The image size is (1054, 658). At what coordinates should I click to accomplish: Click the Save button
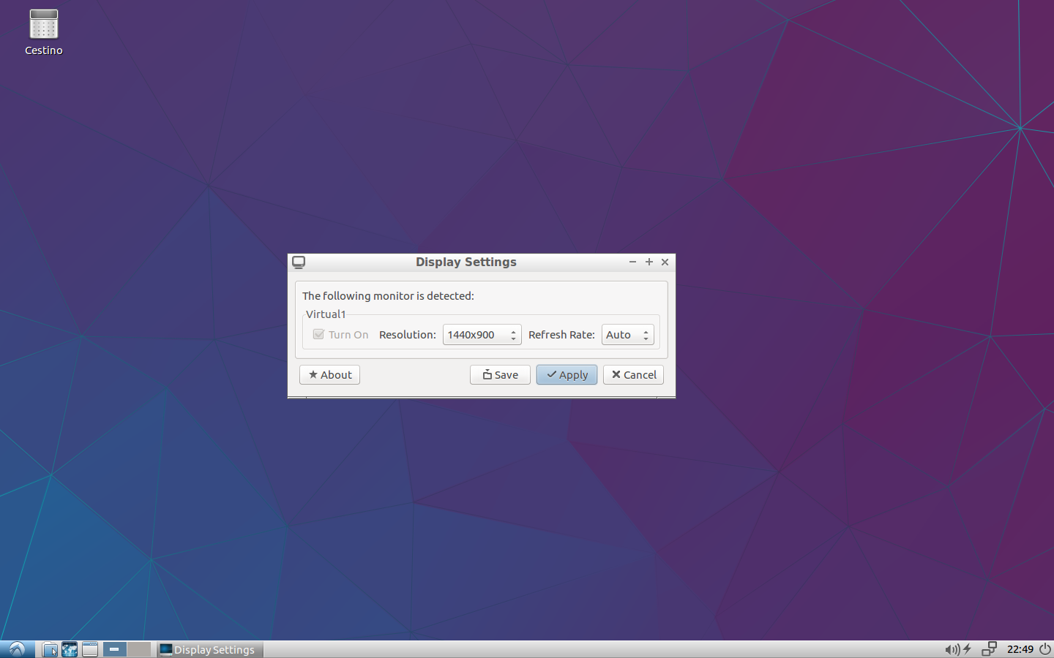pyautogui.click(x=500, y=375)
